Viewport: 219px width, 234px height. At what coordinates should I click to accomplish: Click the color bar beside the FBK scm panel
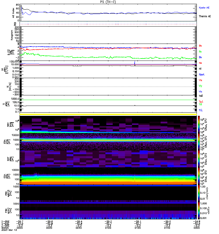[x=199, y=211]
